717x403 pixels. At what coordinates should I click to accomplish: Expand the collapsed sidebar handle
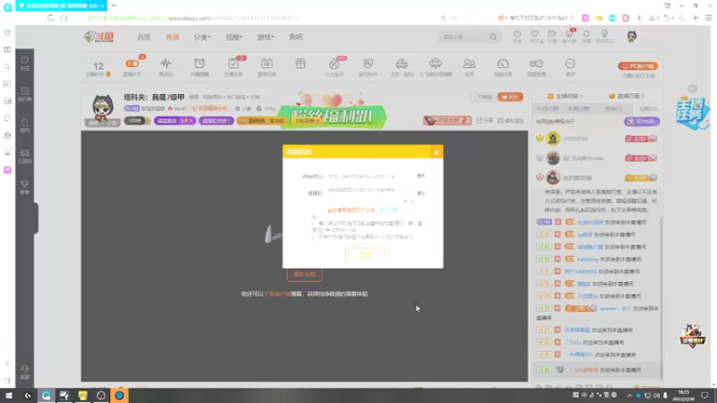point(35,219)
